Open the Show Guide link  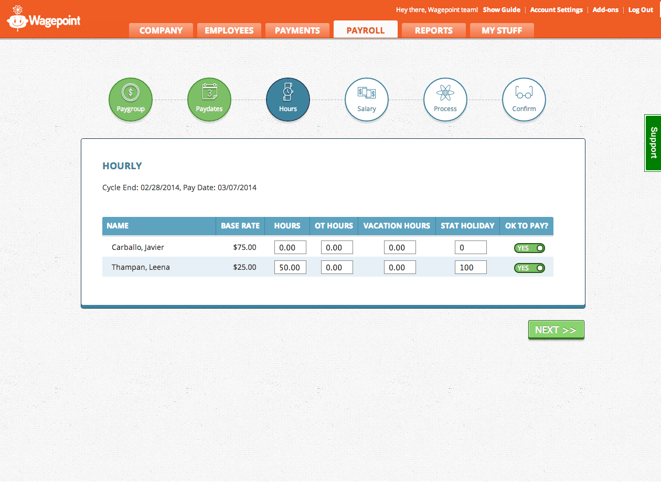[x=502, y=10]
